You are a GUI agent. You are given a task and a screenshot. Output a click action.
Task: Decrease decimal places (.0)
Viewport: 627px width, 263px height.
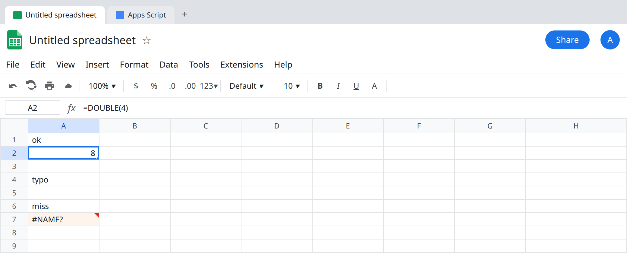coord(172,86)
